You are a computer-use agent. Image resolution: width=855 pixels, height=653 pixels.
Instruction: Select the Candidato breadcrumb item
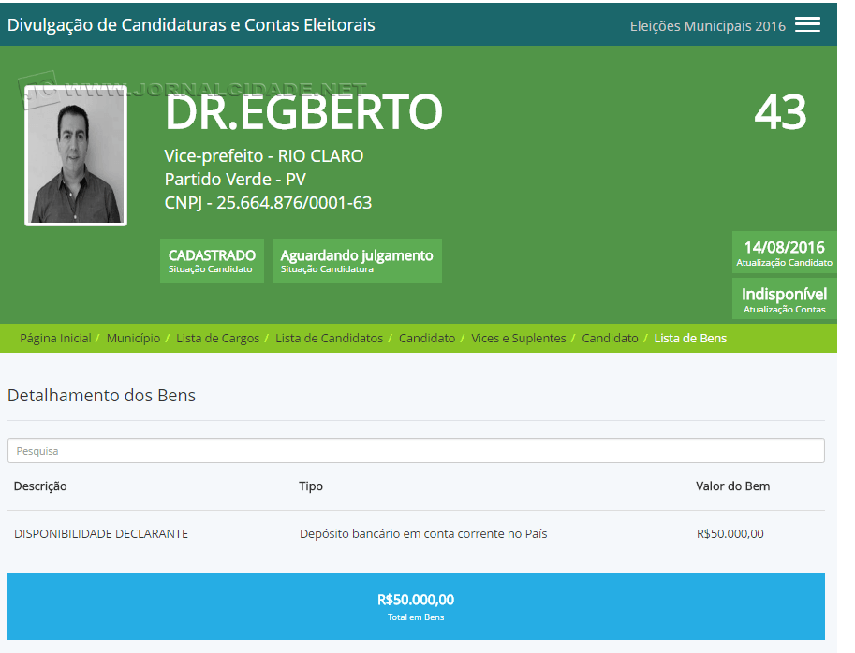[427, 338]
